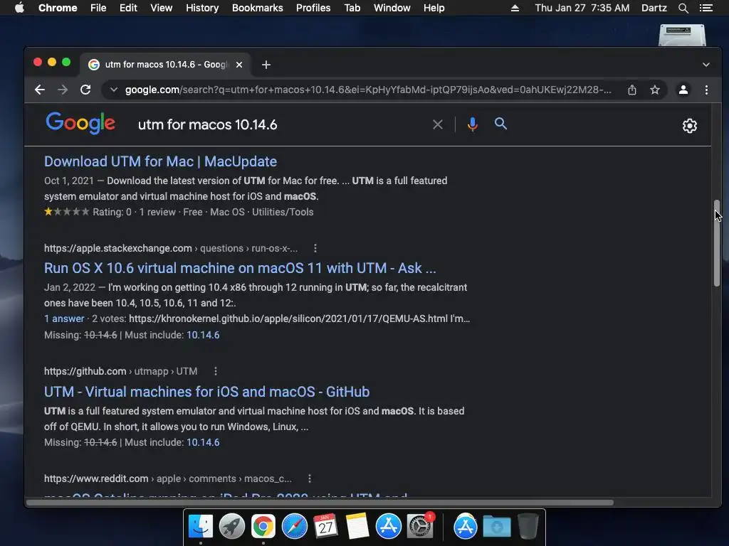Open the first App Store icon in the Dock
Viewport: 729px width, 546px height.
388,527
